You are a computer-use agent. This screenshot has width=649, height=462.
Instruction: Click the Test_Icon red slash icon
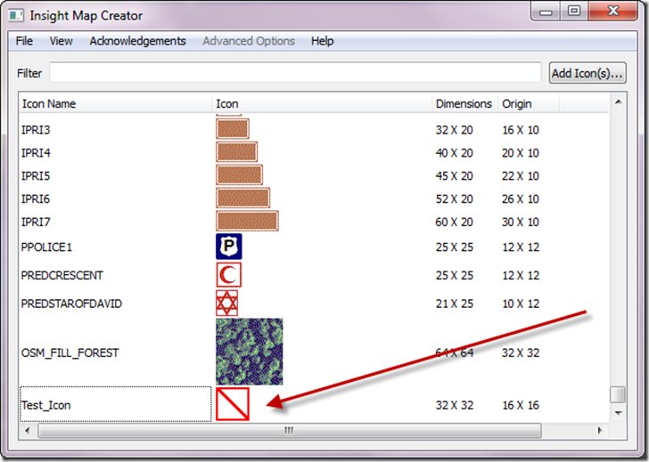(x=232, y=404)
